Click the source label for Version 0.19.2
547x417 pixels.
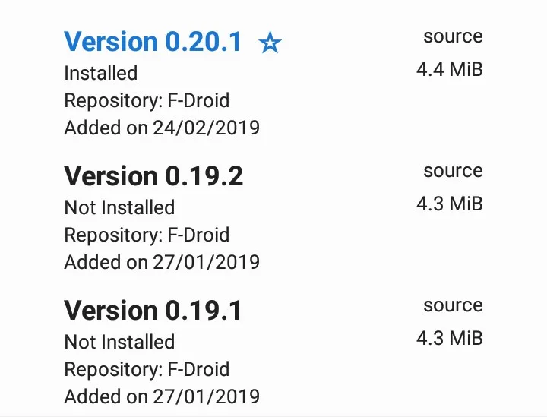453,171
